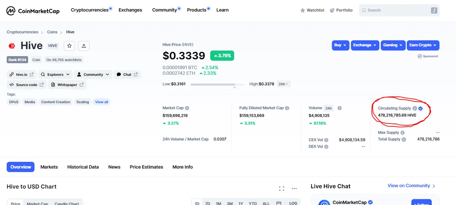Switch to the News tab
The width and height of the screenshot is (456, 205).
(x=114, y=167)
